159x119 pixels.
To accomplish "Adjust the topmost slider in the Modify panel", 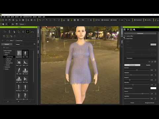I will [x=137, y=70].
